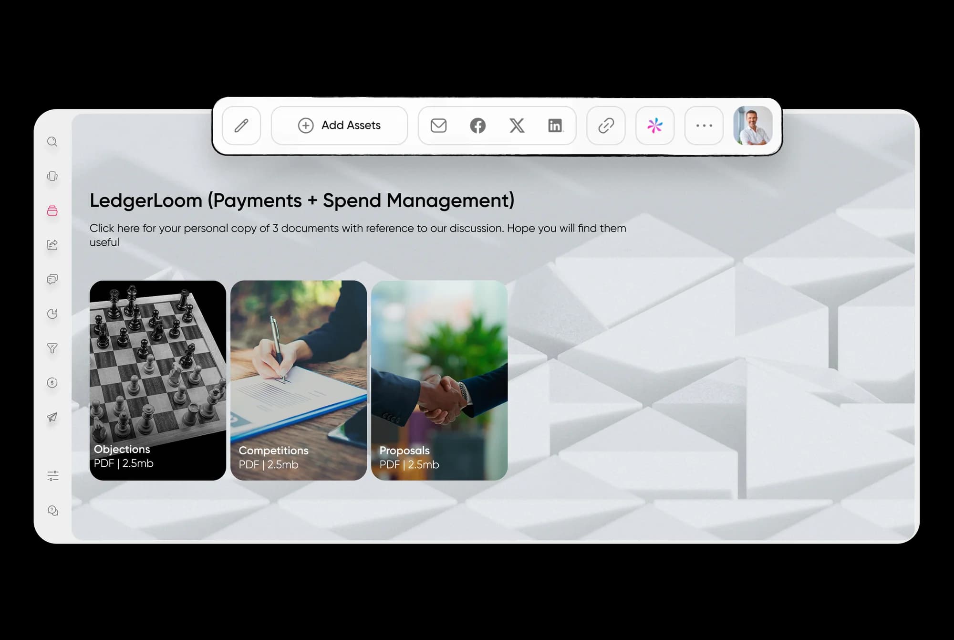Share via the email envelope icon
The image size is (954, 640).
coord(438,126)
